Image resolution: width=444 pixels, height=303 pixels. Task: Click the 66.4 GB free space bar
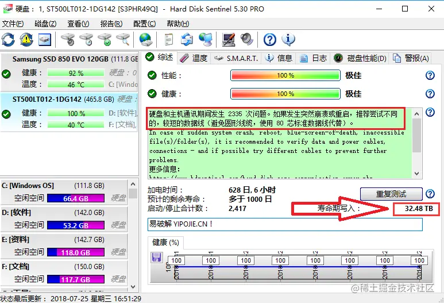[76, 198]
